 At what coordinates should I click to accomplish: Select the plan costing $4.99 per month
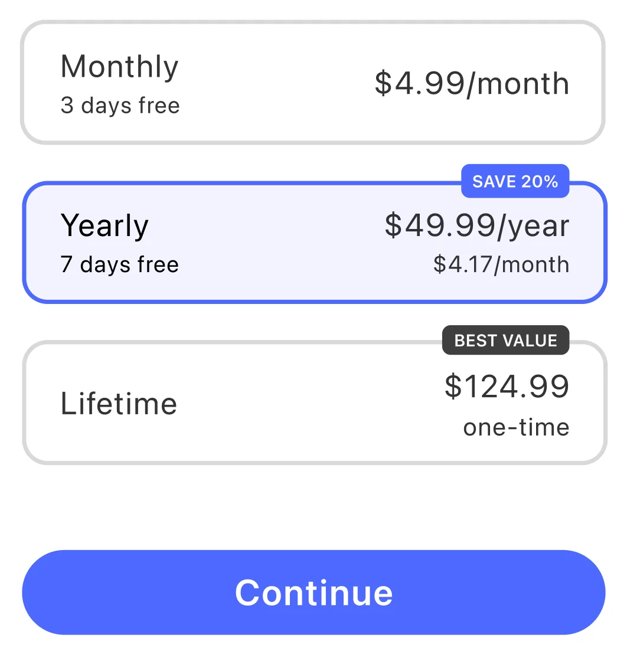click(x=313, y=83)
